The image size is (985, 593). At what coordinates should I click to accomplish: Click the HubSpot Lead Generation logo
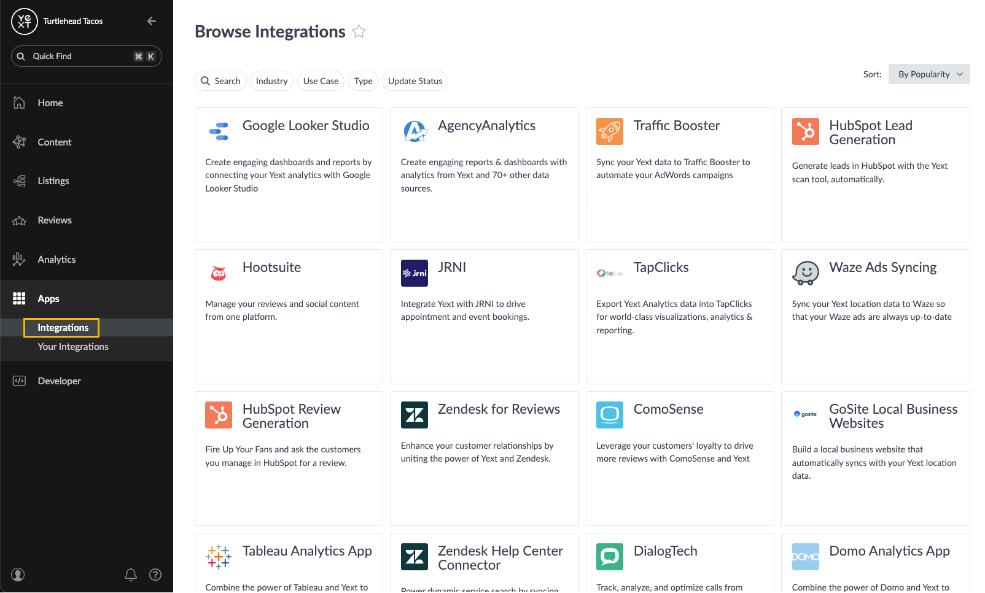806,131
